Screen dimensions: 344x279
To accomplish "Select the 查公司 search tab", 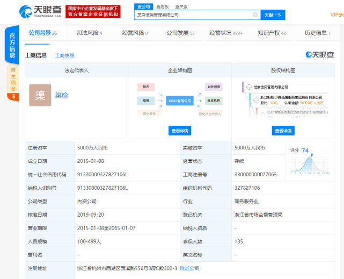I will pyautogui.click(x=143, y=6).
